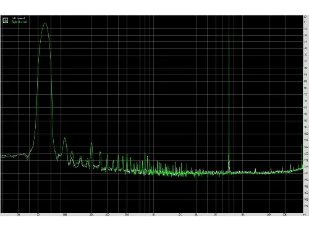
Task: Select the Right channel legend label
Action: coord(19,22)
